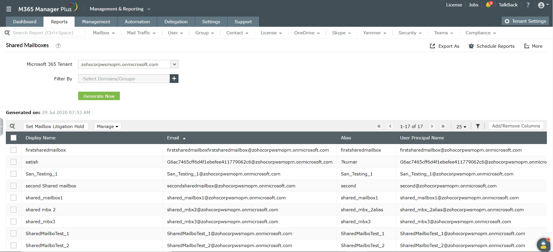The width and height of the screenshot is (553, 252).
Task: Check the SharedMailboTest_2 row checkbox
Action: click(x=13, y=245)
